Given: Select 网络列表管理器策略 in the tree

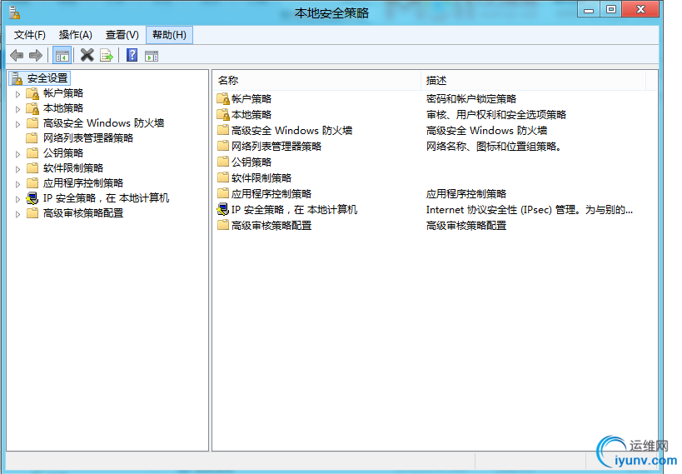Looking at the screenshot, I should 88,138.
